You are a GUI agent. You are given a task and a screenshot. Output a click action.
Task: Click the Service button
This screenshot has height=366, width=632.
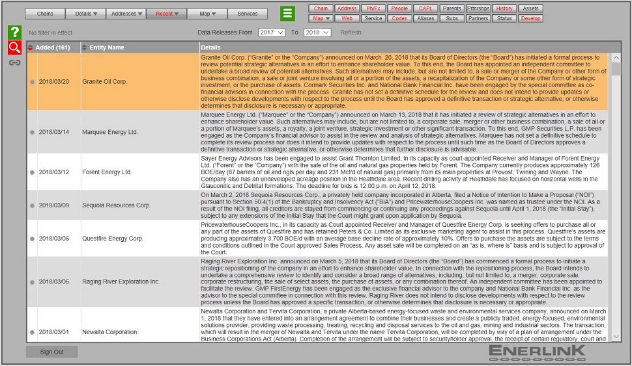click(x=373, y=18)
